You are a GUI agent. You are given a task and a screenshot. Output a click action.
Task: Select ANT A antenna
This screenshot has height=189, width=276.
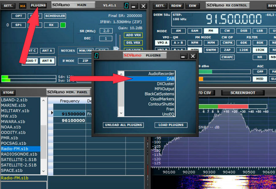47,51
